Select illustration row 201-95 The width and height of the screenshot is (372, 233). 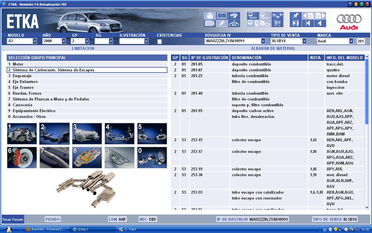[268, 122]
